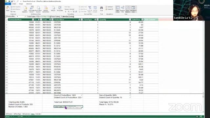Switch to the Calendar sheet tab
The height and width of the screenshot is (118, 210).
(x=38, y=114)
